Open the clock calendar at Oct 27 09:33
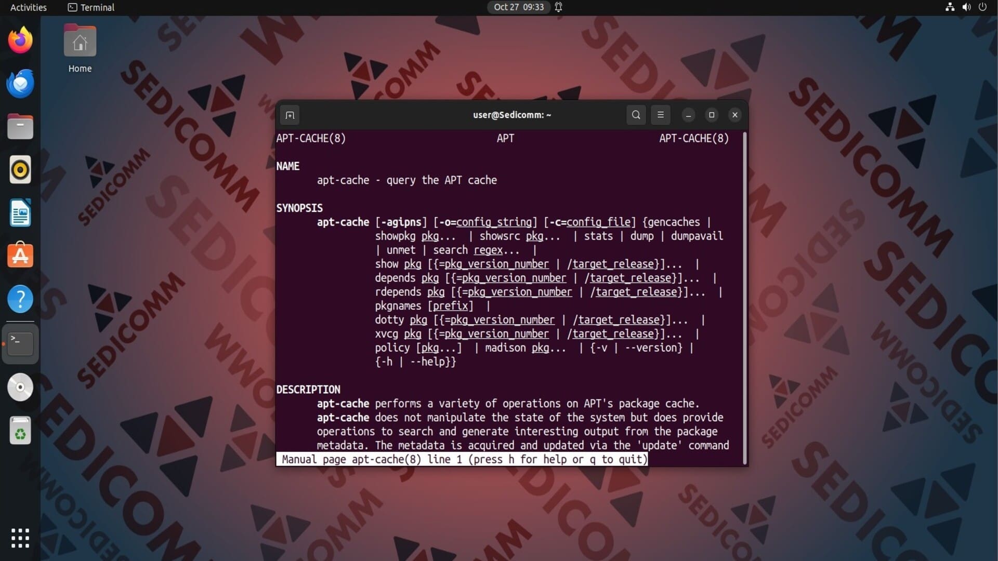The height and width of the screenshot is (561, 998). point(518,7)
